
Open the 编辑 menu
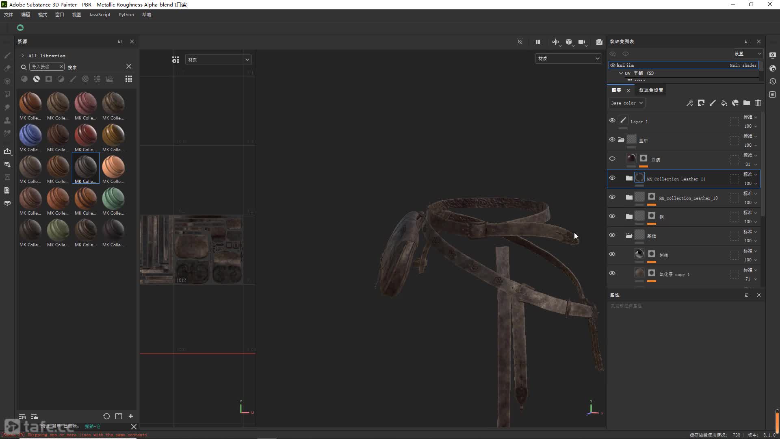[26, 15]
